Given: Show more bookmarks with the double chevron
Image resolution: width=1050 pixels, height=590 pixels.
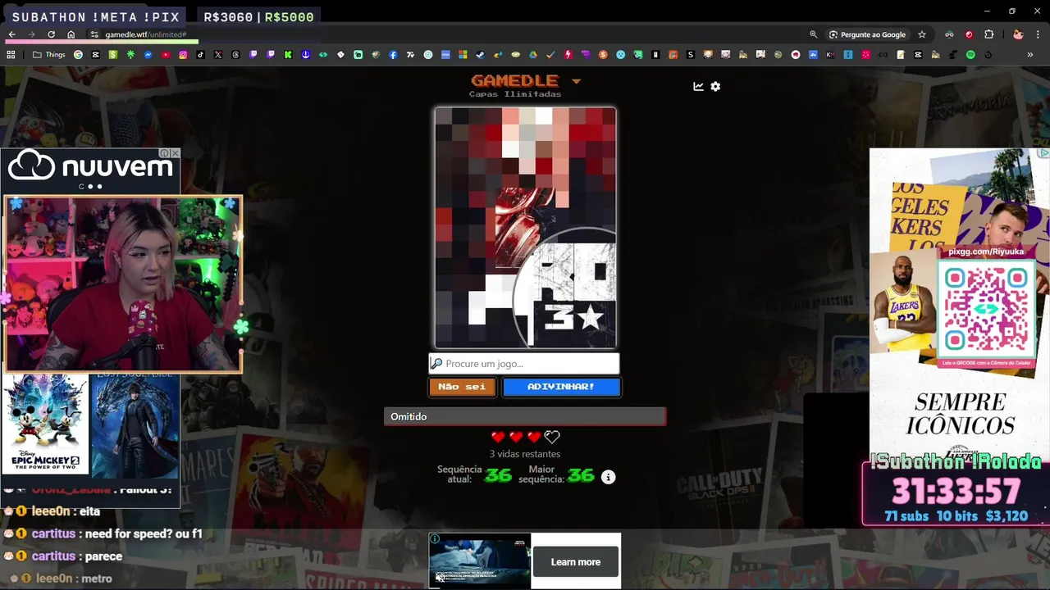Looking at the screenshot, I should (1030, 55).
